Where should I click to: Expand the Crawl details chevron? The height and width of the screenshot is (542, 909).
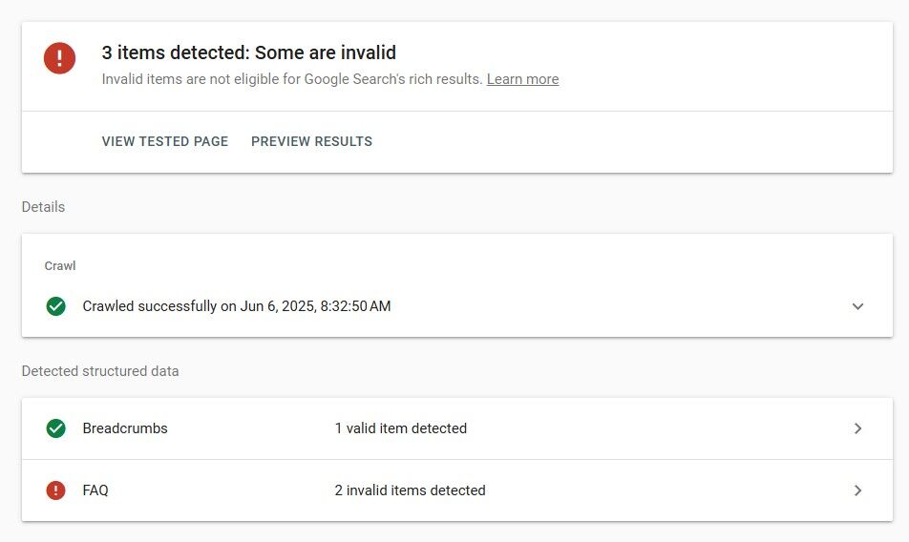857,306
